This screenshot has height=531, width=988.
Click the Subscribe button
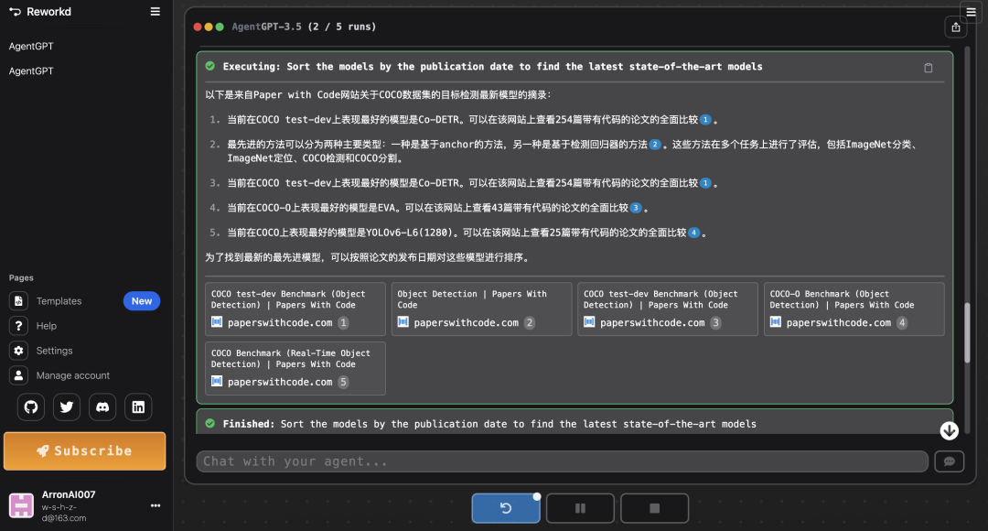[x=84, y=451]
